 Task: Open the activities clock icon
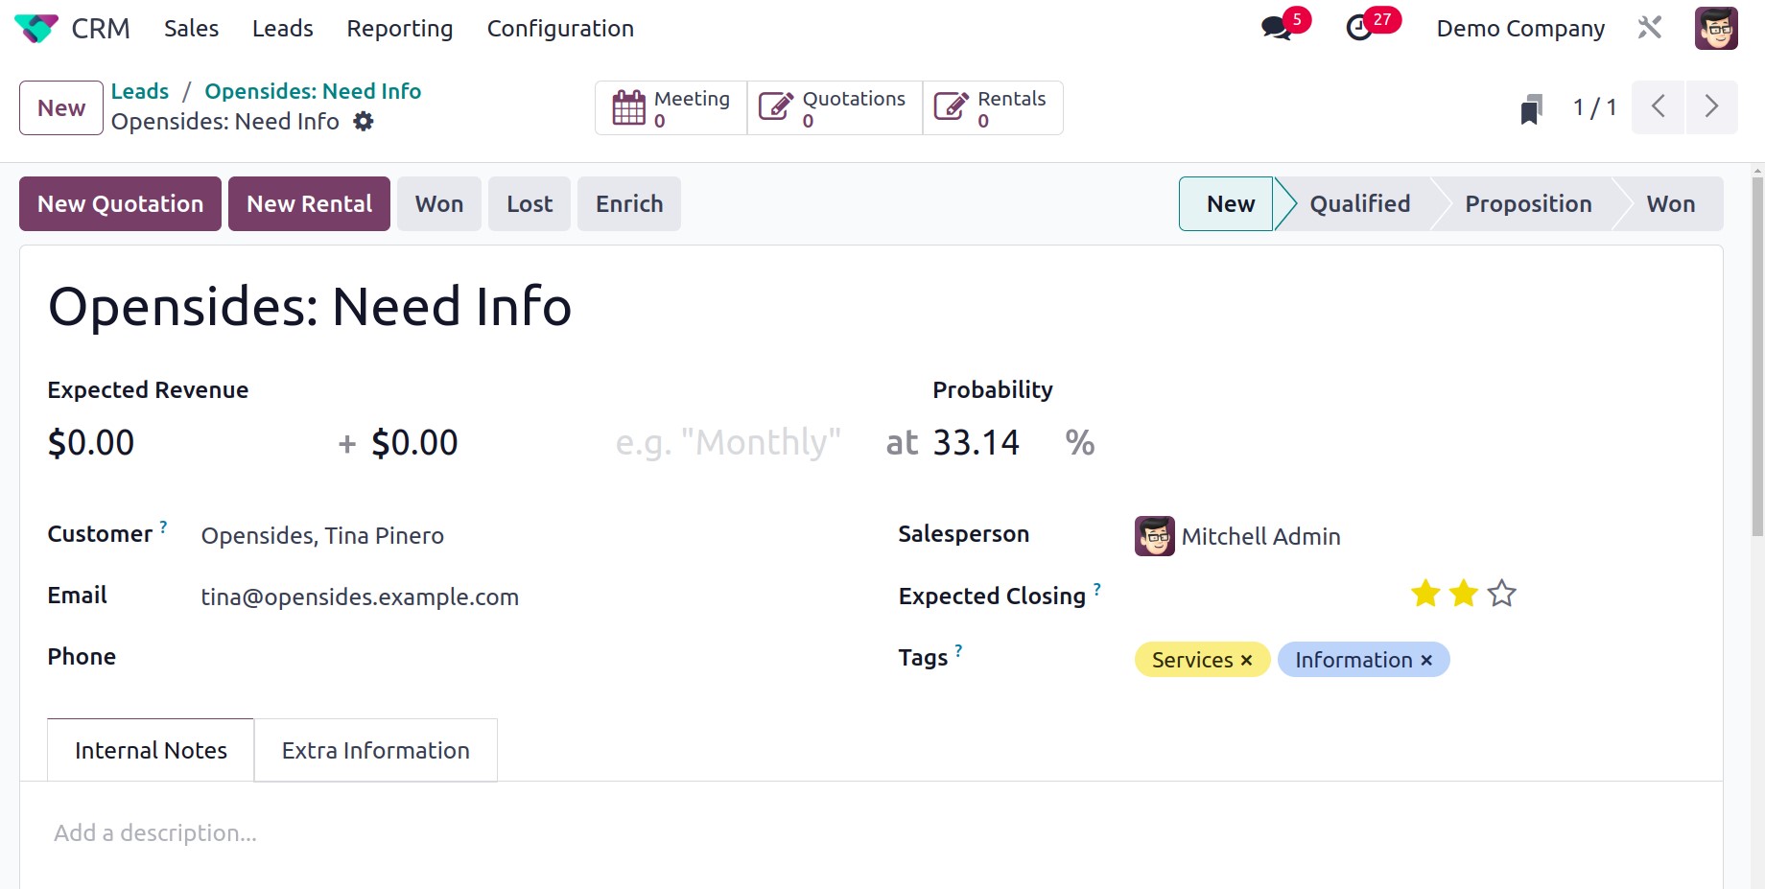click(1359, 29)
